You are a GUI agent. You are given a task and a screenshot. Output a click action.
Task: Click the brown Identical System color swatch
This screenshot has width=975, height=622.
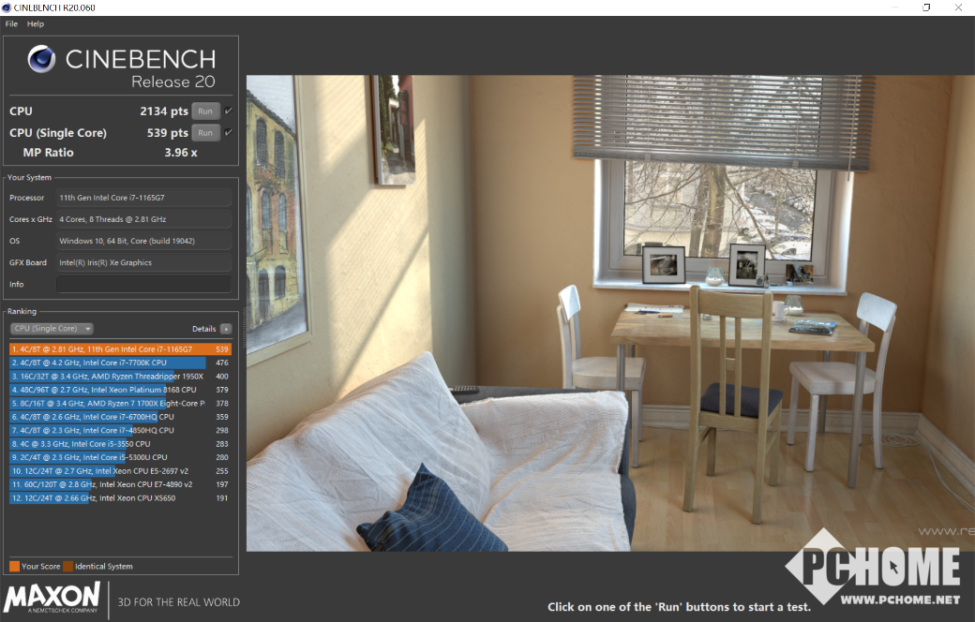[67, 566]
